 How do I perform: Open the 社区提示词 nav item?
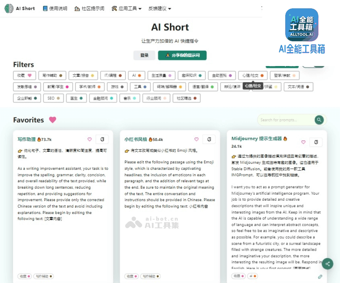tap(89, 8)
